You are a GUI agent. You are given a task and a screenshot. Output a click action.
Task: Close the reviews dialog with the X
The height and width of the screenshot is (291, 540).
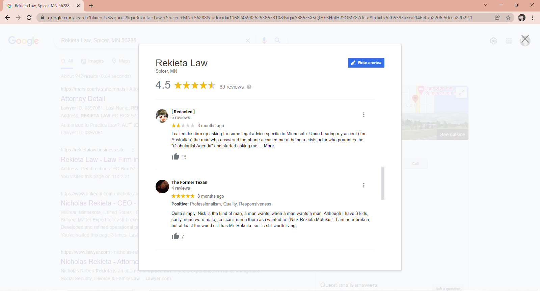(x=525, y=39)
